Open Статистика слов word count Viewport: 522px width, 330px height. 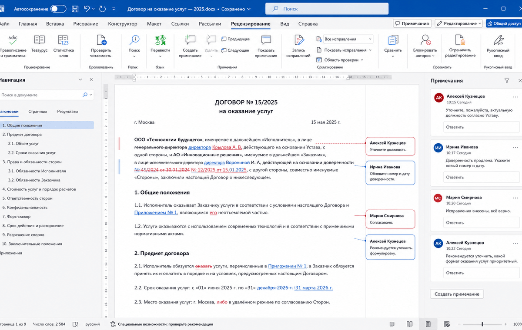[64, 47]
